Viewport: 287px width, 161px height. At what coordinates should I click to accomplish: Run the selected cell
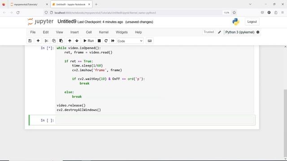tap(89, 41)
